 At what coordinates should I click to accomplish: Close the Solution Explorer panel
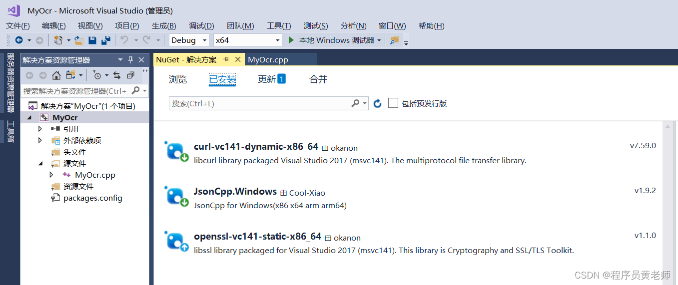pyautogui.click(x=142, y=60)
